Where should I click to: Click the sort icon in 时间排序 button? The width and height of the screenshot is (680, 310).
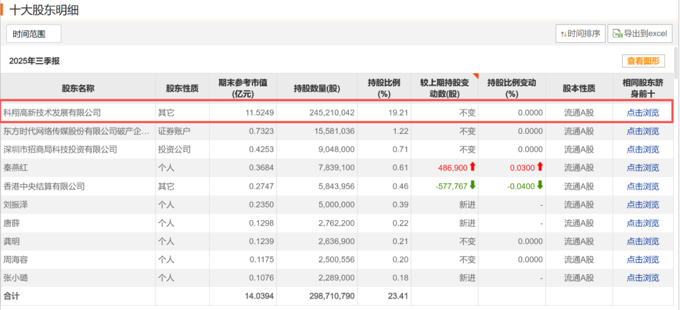click(564, 34)
